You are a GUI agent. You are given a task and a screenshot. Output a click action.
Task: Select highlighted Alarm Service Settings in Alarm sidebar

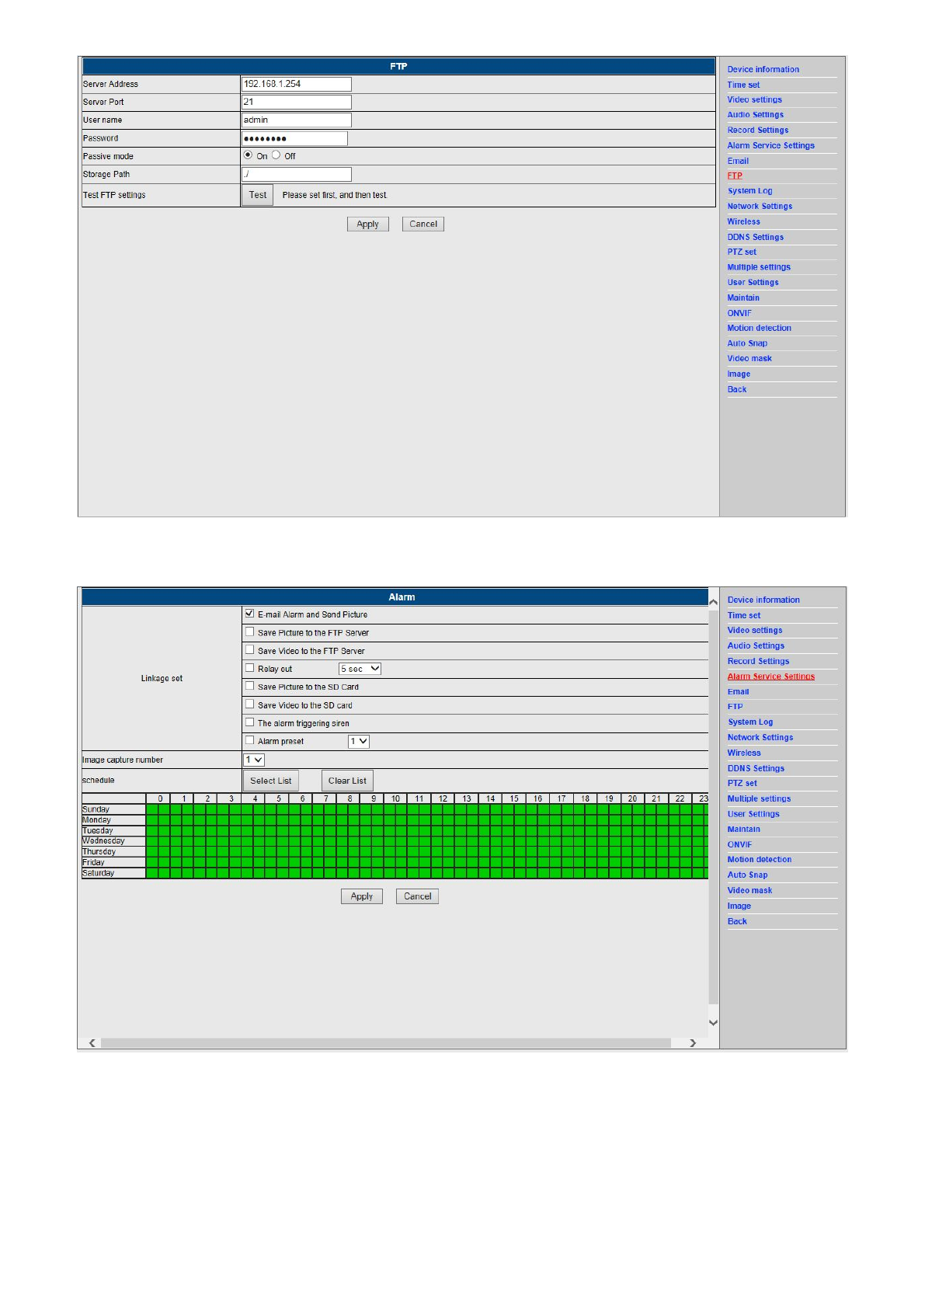pos(771,677)
